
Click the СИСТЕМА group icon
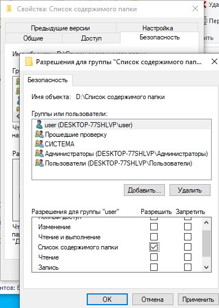39,144
